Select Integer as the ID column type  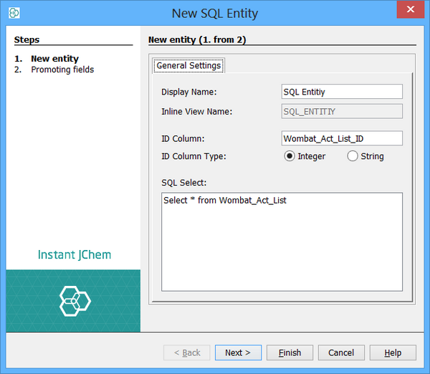coord(290,156)
